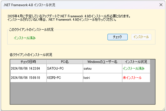This screenshot has width=166, height=111.
Task: Click the チェック button
Action: click(x=118, y=37)
